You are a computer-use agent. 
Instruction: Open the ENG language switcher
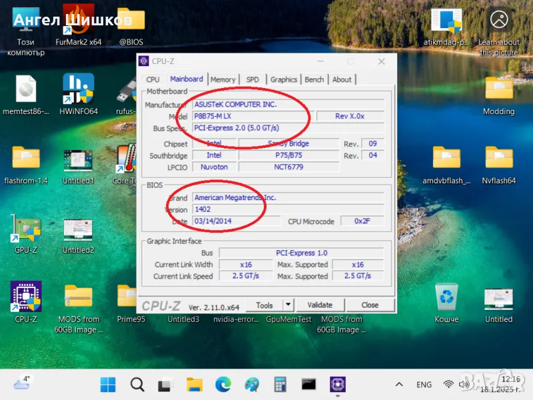pos(424,385)
